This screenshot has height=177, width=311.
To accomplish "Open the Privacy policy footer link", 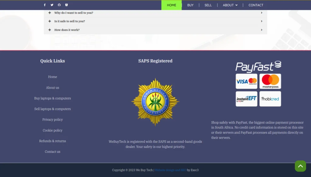I will pyautogui.click(x=53, y=120).
